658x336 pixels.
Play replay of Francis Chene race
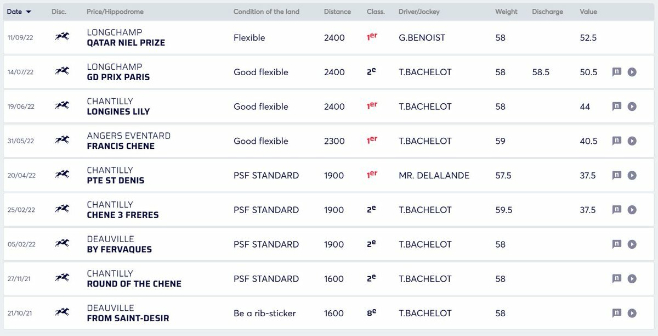pos(632,141)
